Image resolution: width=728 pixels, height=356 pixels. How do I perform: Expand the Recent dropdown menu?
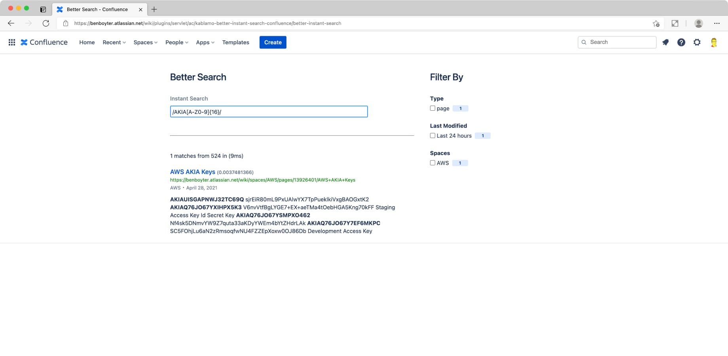(114, 42)
